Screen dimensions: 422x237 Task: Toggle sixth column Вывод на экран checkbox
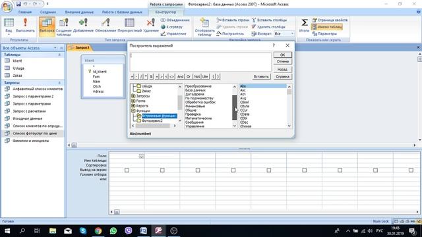[x=305, y=170]
